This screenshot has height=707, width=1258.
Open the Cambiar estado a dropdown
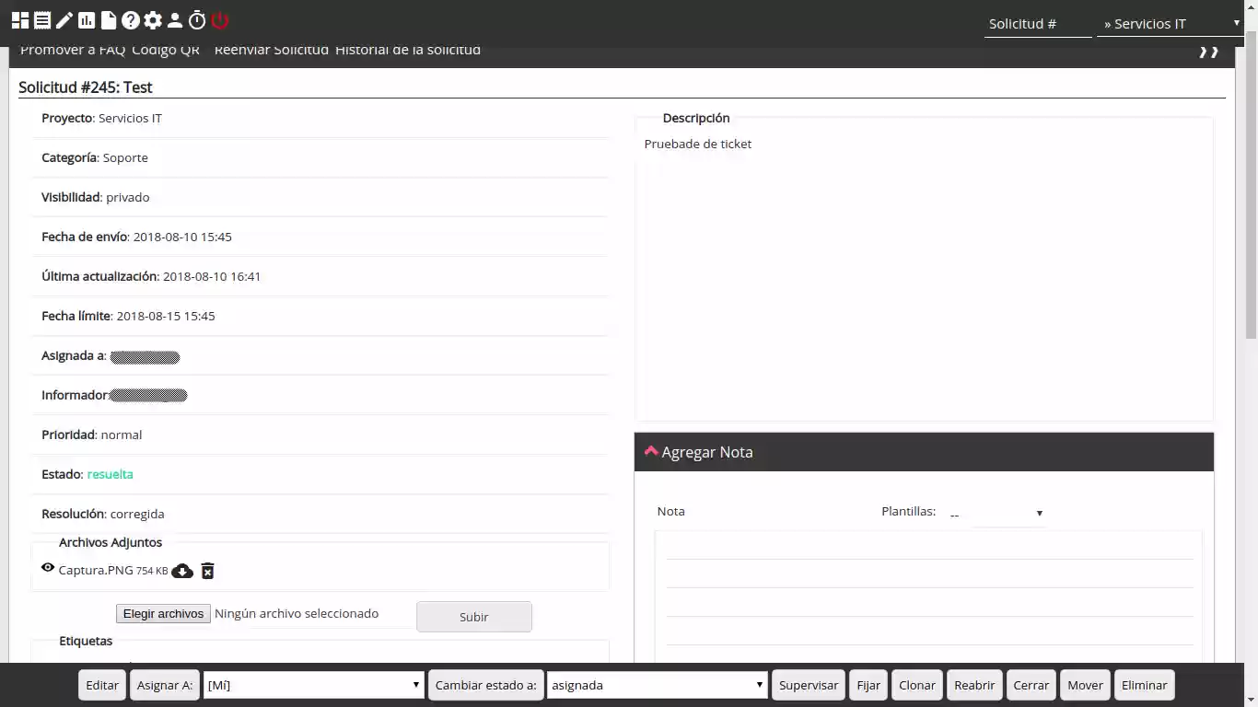[x=656, y=685]
